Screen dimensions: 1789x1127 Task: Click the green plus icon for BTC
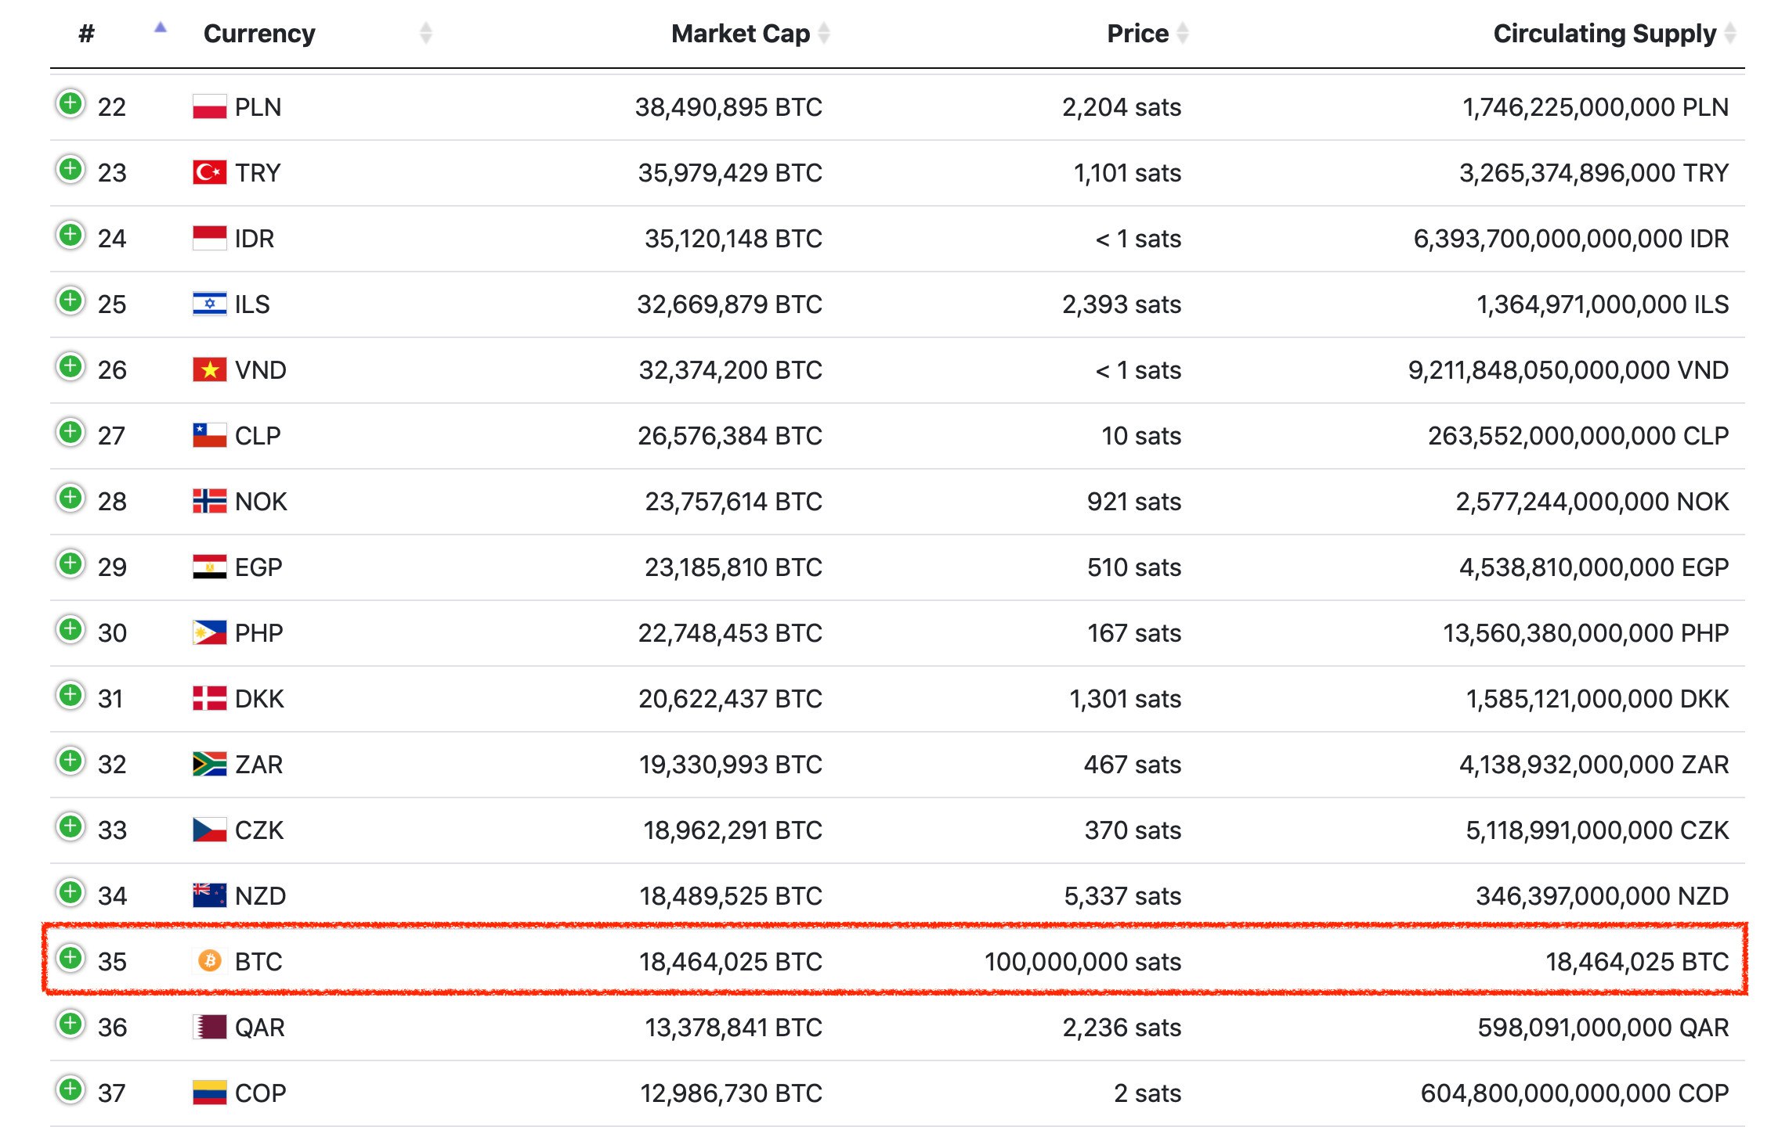click(x=70, y=958)
